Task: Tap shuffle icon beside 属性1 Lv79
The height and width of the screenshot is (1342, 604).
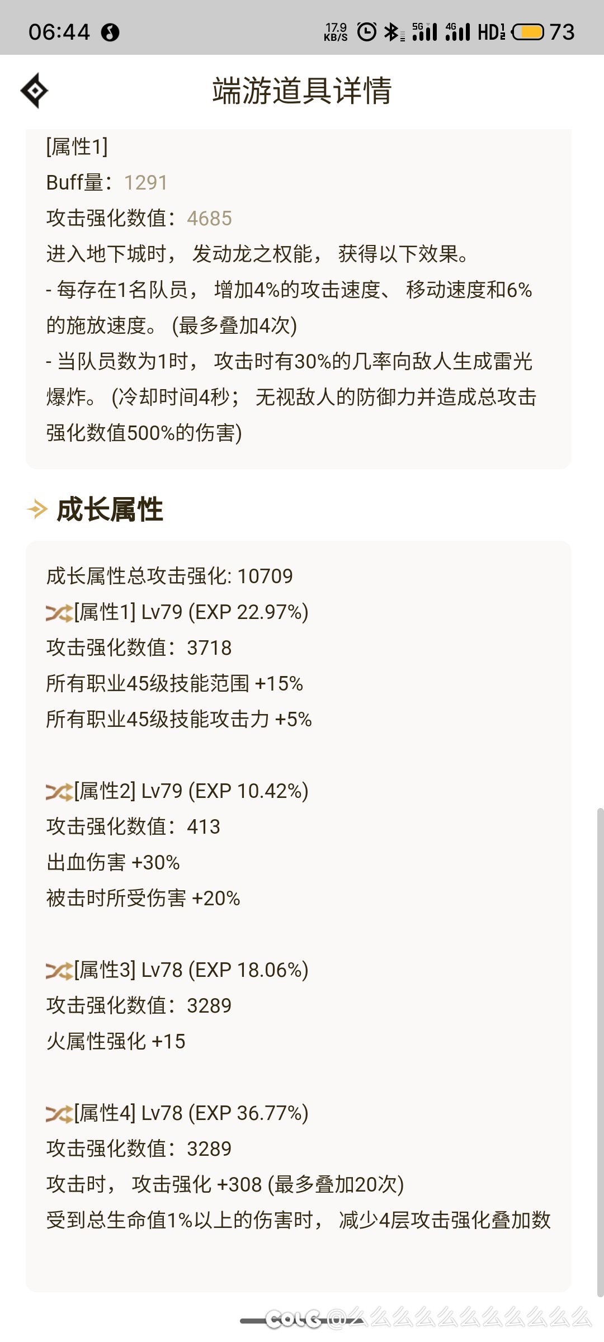Action: 59,613
